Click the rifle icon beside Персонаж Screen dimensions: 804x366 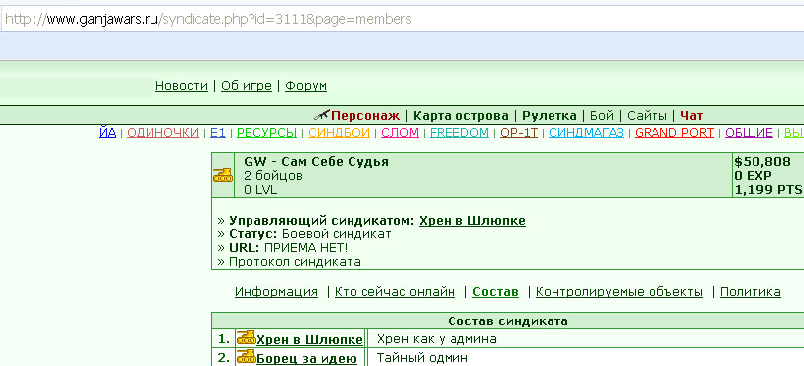(x=321, y=114)
